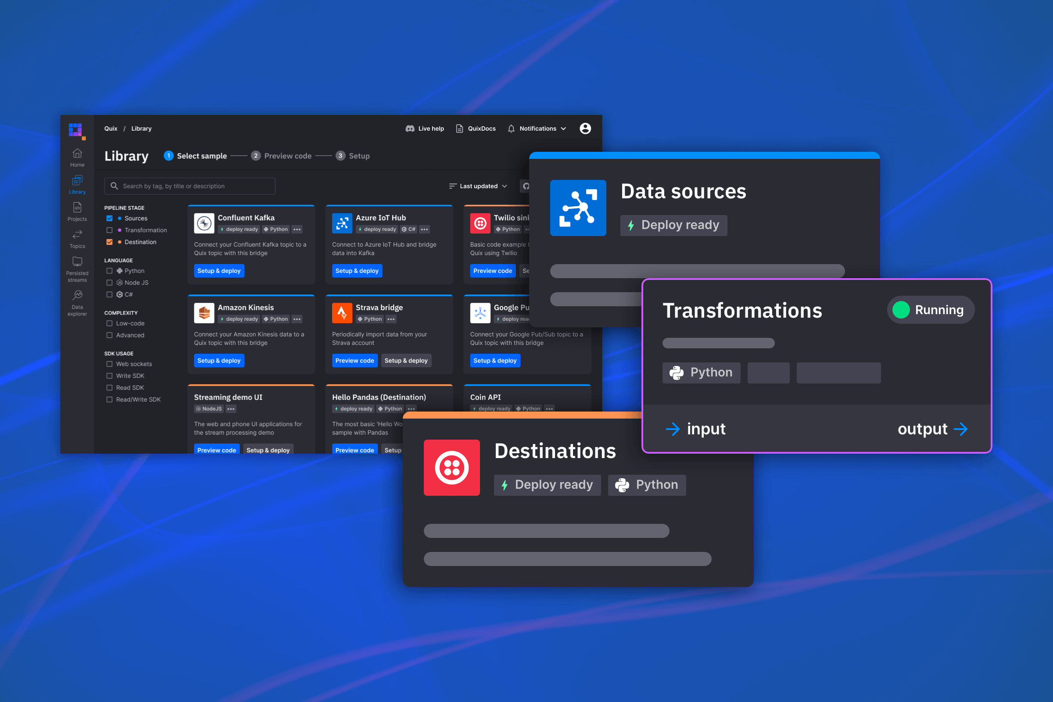This screenshot has height=702, width=1053.
Task: Open QuixDocs document icon
Action: [x=459, y=129]
